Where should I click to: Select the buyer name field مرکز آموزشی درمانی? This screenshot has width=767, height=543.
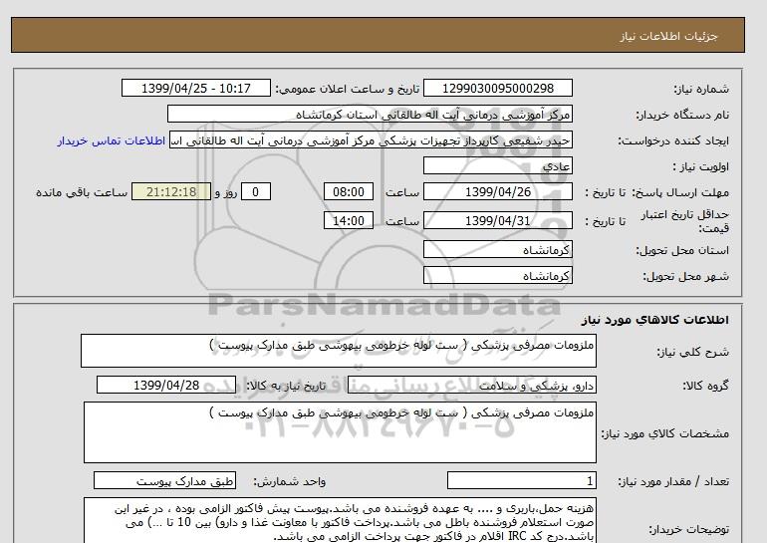point(370,114)
